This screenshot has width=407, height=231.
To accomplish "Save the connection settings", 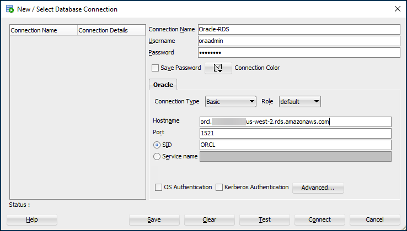I will coord(154,219).
